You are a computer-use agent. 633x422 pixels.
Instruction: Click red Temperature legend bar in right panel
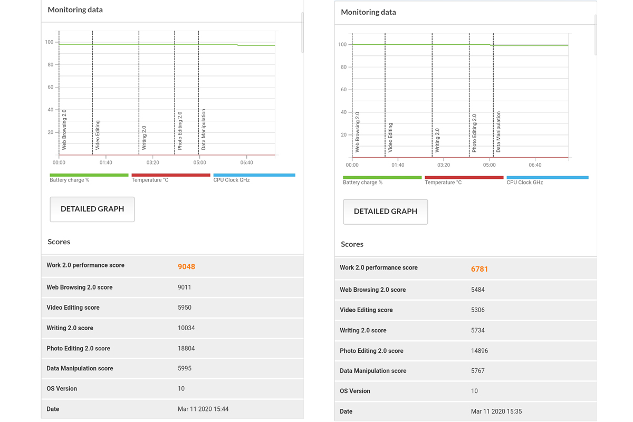click(x=464, y=178)
